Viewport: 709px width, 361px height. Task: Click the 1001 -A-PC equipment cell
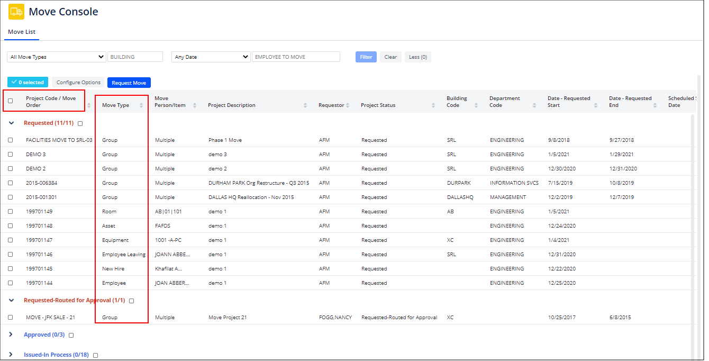click(168, 240)
